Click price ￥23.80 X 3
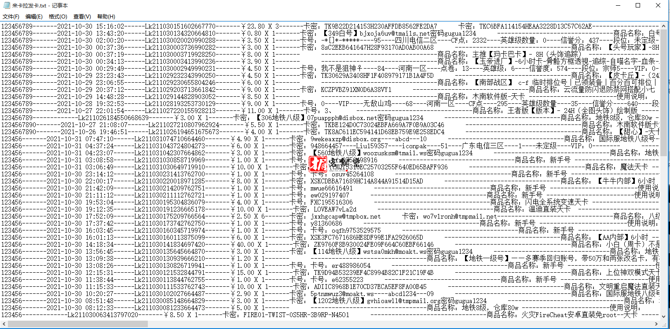The height and width of the screenshot is (329, 670). [x=260, y=26]
